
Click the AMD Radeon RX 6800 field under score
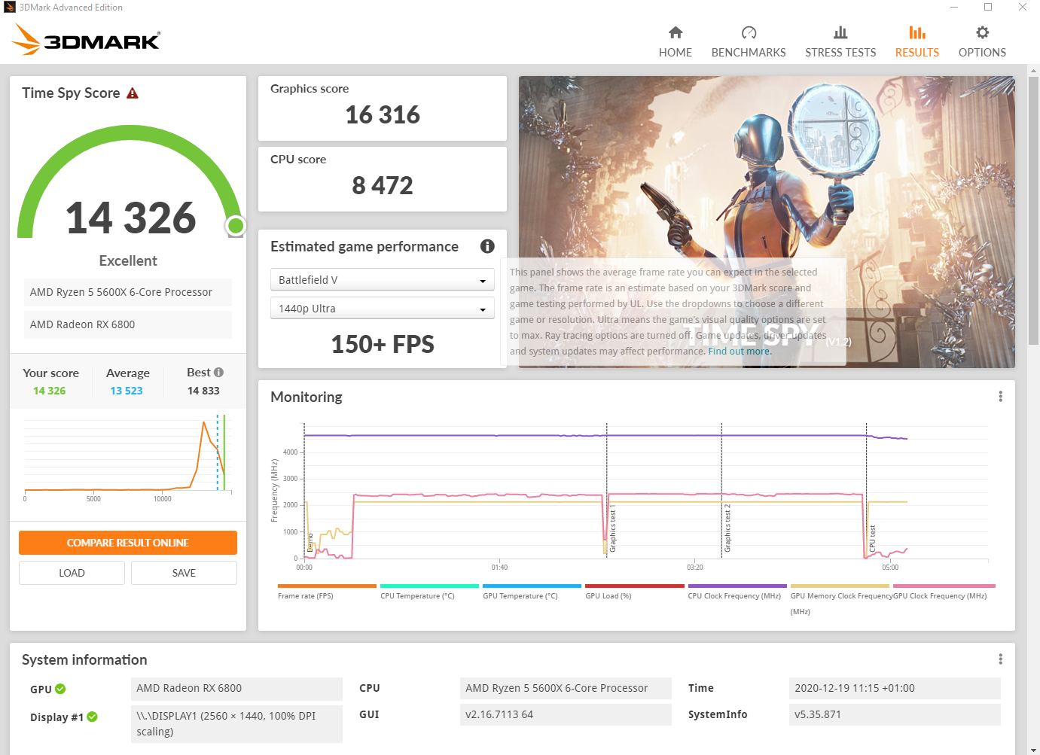[x=128, y=324]
